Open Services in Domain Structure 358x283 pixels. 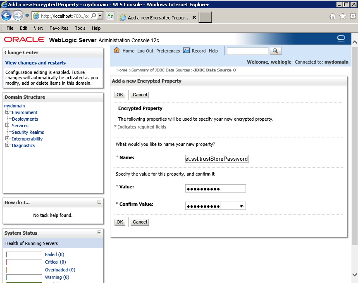[20, 126]
